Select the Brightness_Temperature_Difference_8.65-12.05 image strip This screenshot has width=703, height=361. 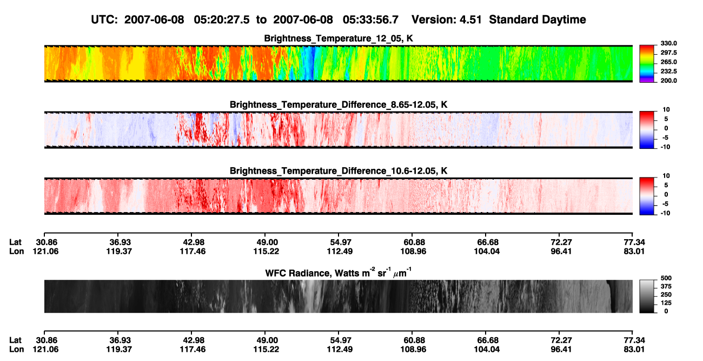(338, 129)
